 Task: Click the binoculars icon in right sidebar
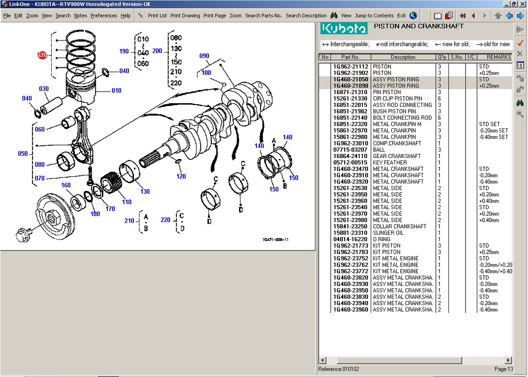click(520, 103)
